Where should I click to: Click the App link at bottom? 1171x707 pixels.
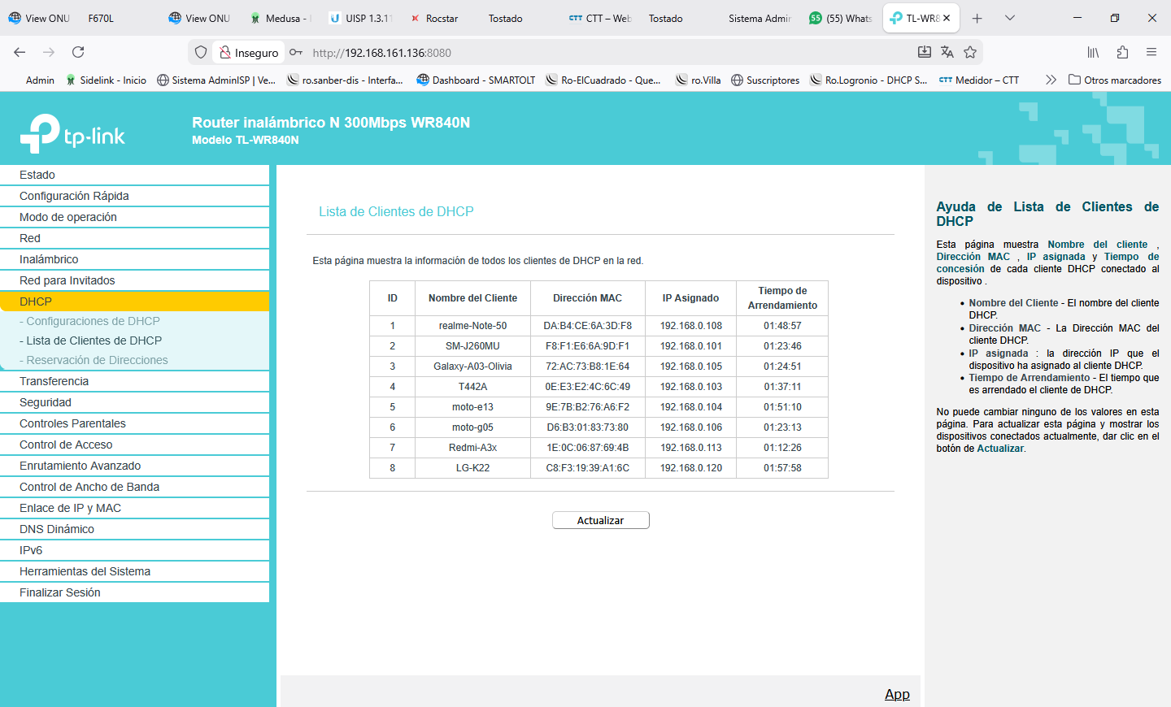(897, 694)
